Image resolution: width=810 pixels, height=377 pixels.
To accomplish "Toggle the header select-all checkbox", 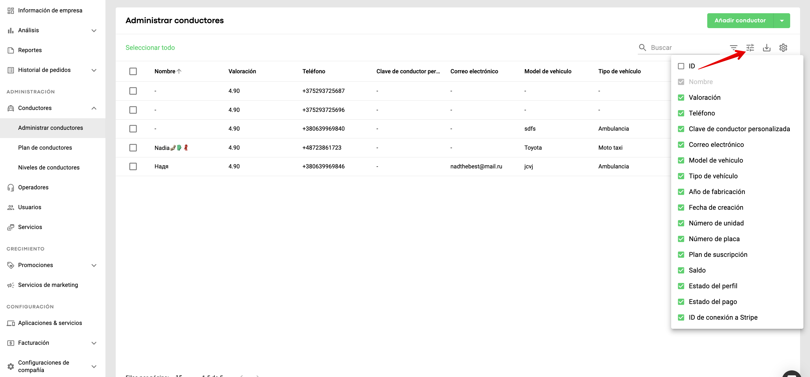I will click(133, 71).
